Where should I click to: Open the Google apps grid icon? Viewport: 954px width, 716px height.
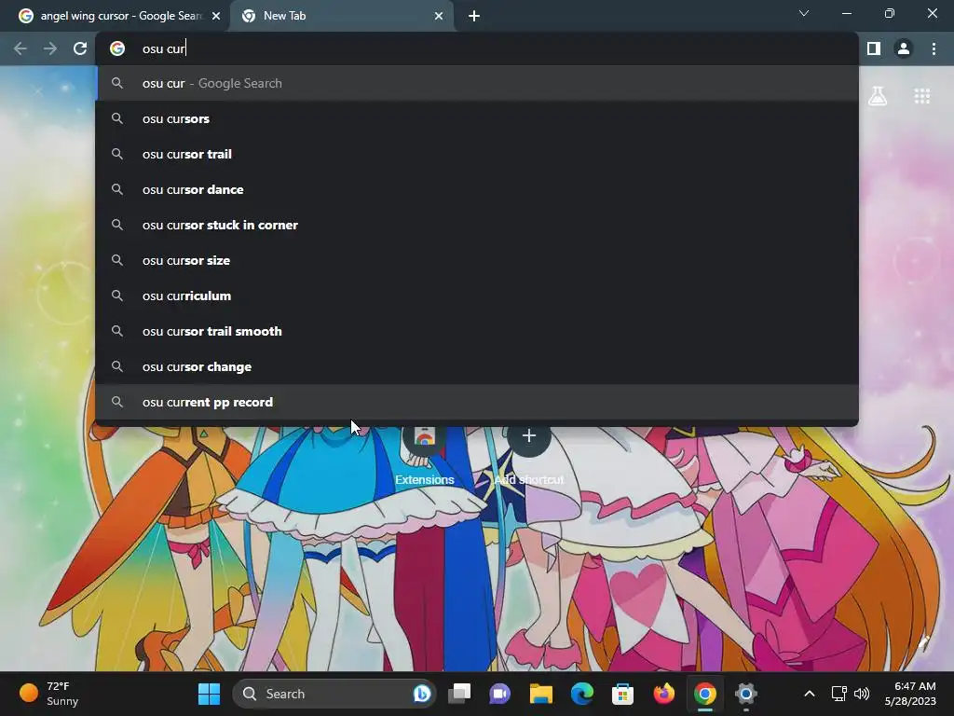tap(921, 96)
